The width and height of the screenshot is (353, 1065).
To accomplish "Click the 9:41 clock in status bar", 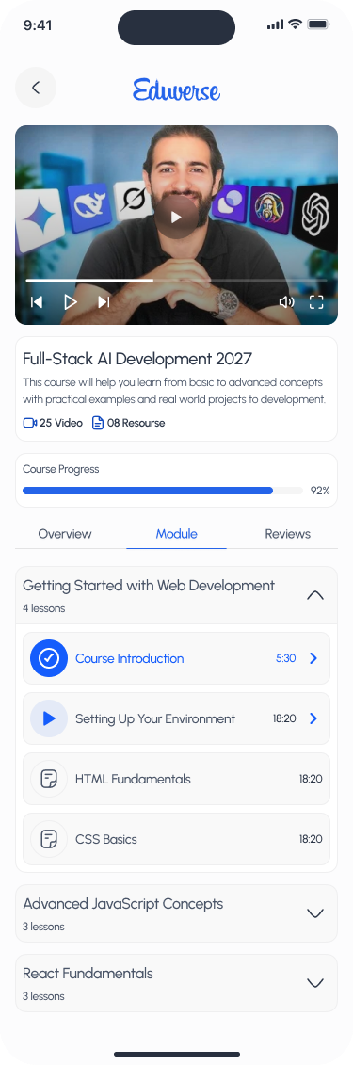I will [38, 25].
